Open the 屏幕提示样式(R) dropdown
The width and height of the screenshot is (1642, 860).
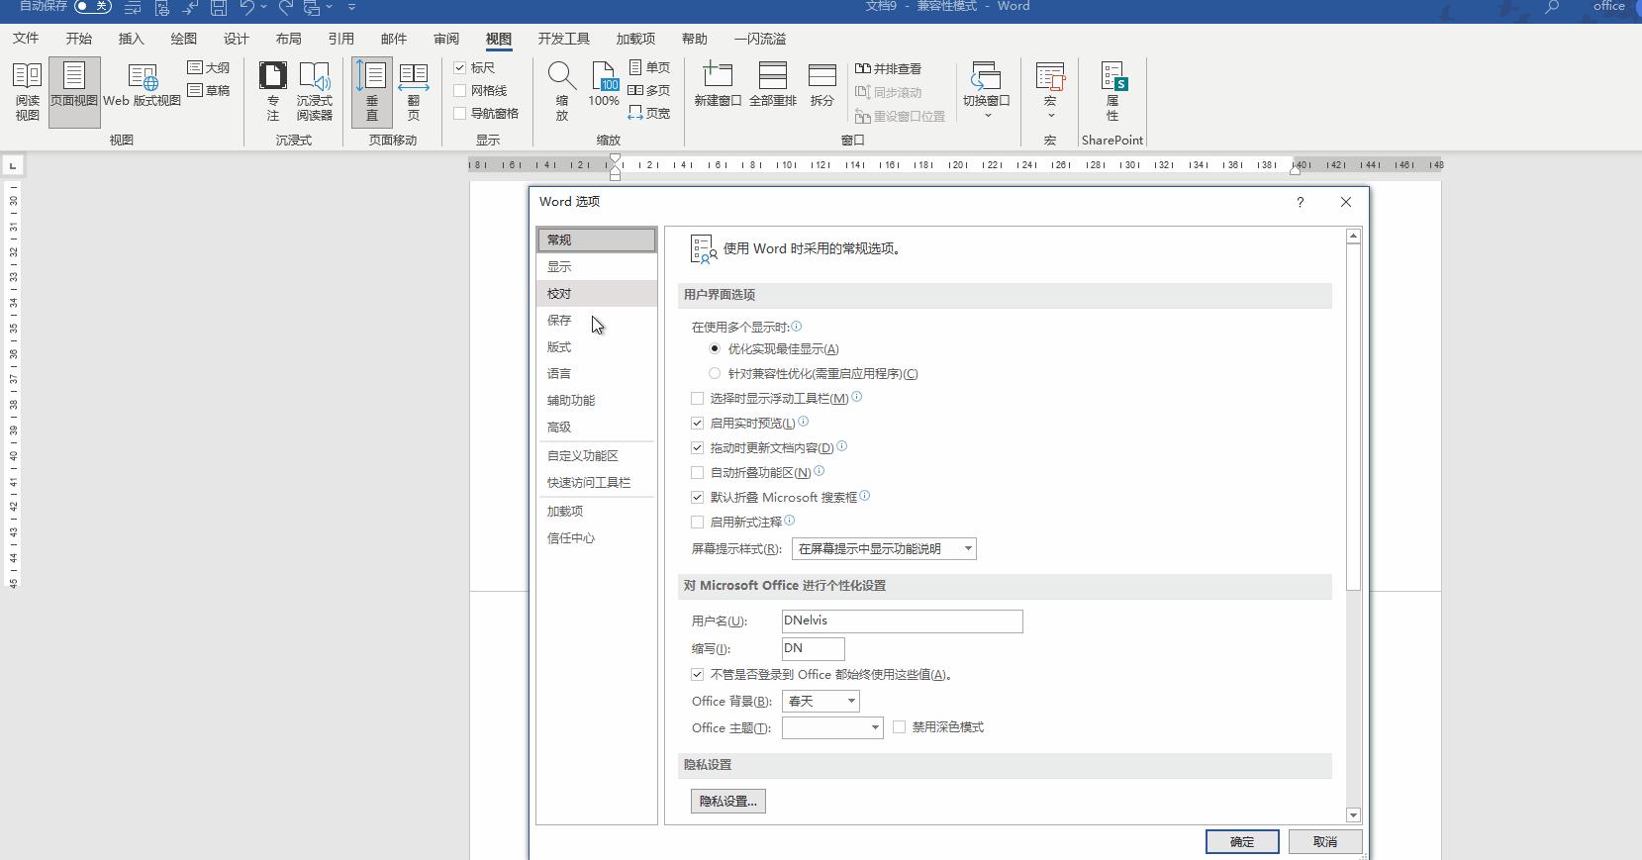(884, 548)
